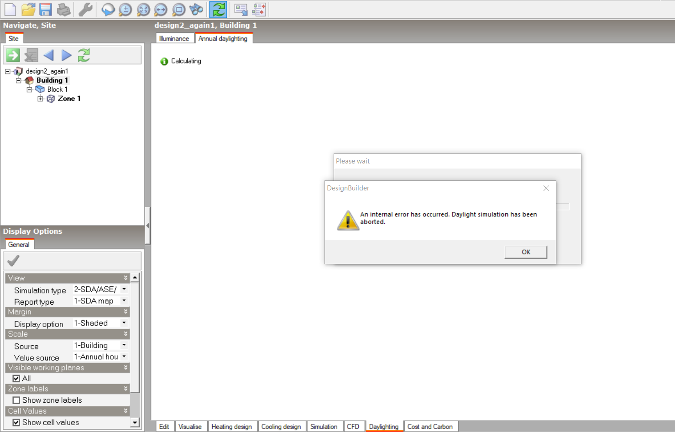Click the Update green arrows toolbar icon
This screenshot has height=432, width=675.
tap(218, 9)
